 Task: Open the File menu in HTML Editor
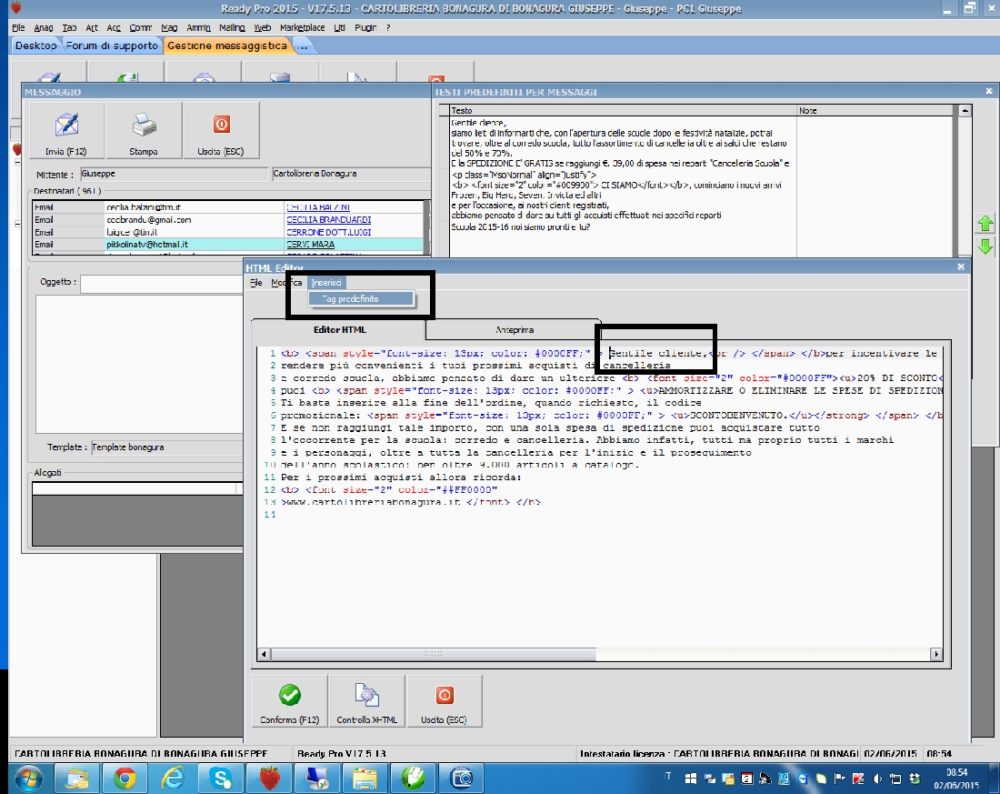pos(255,283)
